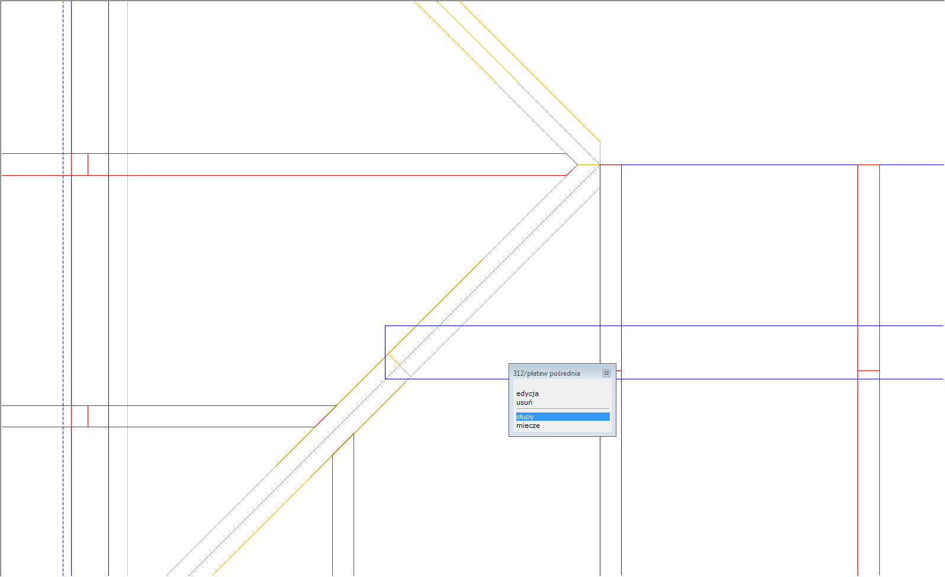Select 'usuń' to delete the purlin

[524, 402]
